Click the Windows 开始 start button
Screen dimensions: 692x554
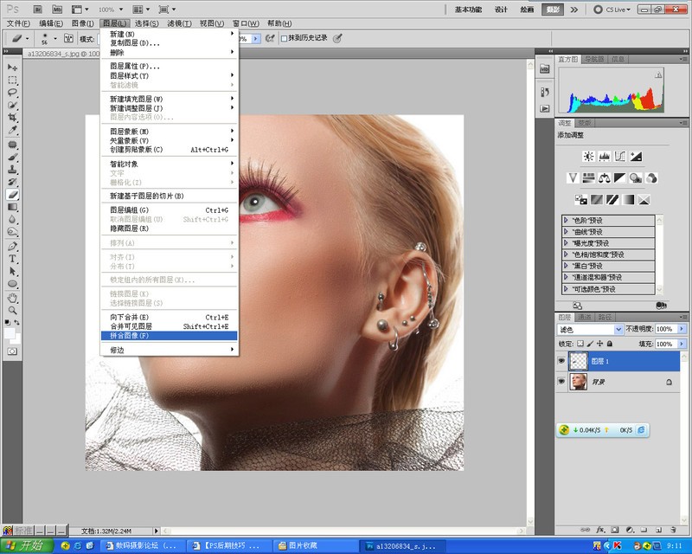point(27,546)
